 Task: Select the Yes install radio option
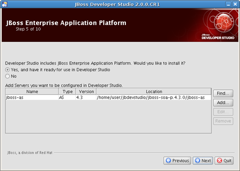(x=7, y=70)
